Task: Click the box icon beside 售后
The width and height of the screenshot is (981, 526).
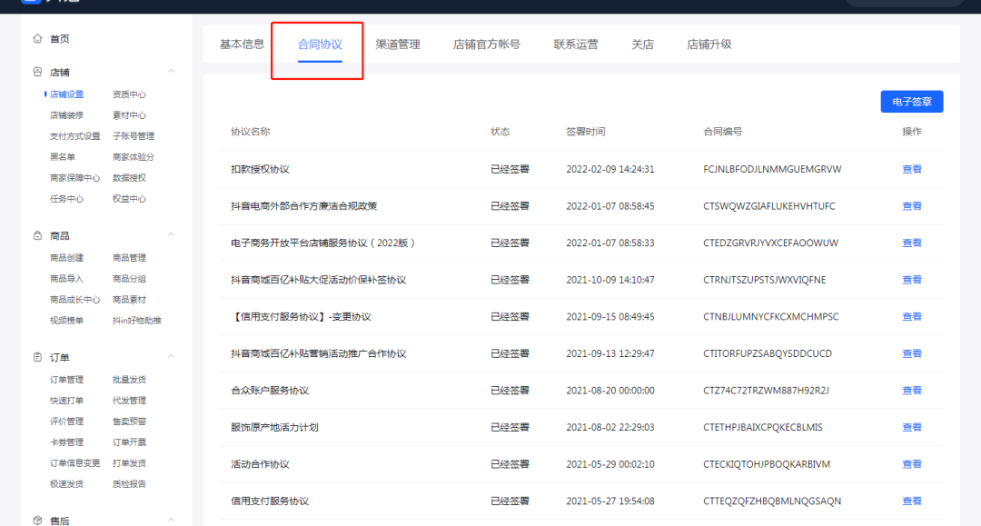Action: pos(37,521)
